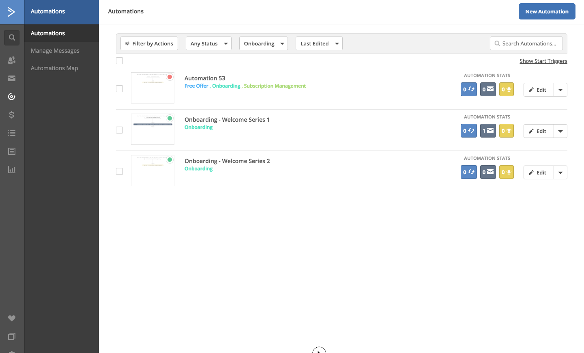Check the Onboarding - Welcome Series 1 checkbox

[119, 130]
